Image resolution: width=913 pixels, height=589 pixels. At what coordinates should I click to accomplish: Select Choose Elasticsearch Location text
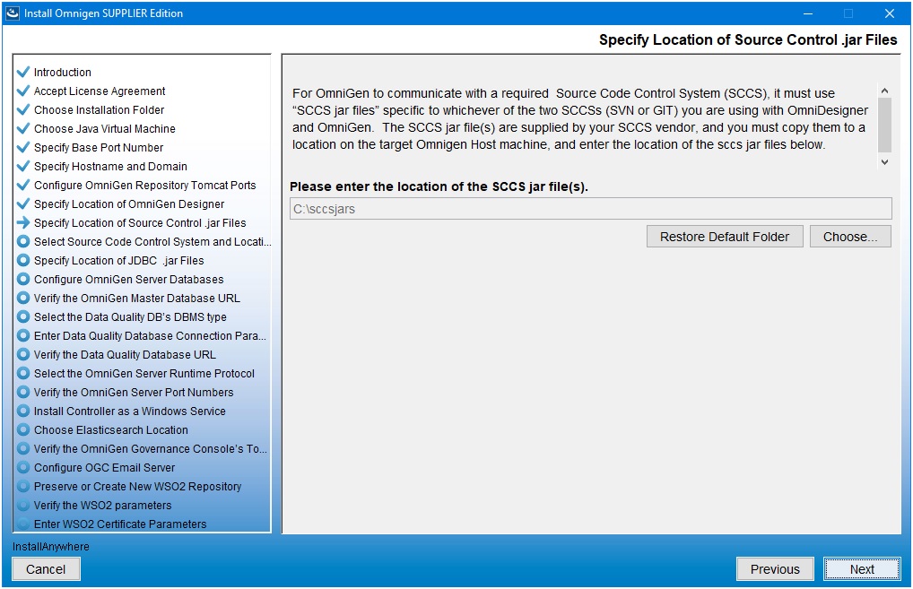110,429
